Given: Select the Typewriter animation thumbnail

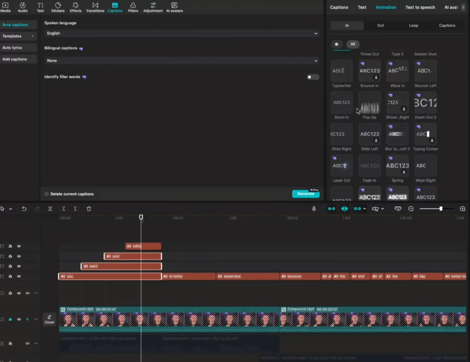Looking at the screenshot, I should coord(341,71).
